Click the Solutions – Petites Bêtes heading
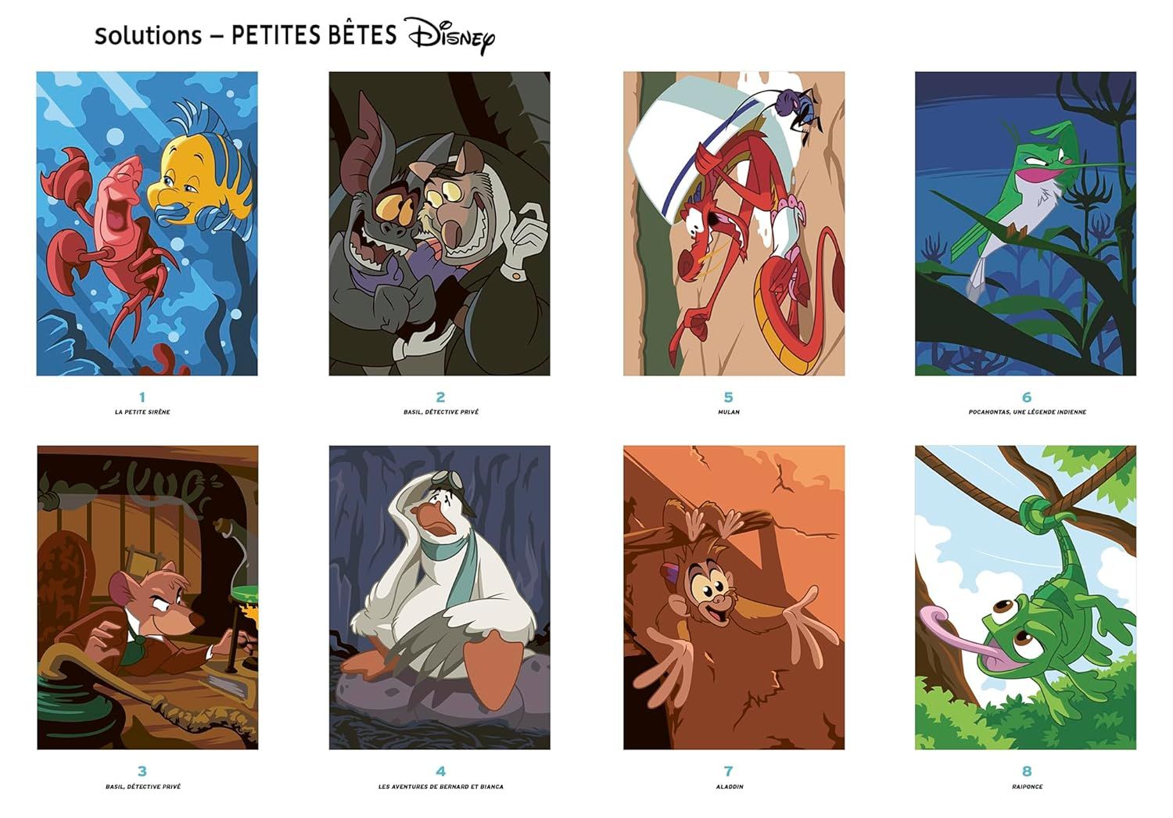The image size is (1173, 818). click(x=246, y=35)
